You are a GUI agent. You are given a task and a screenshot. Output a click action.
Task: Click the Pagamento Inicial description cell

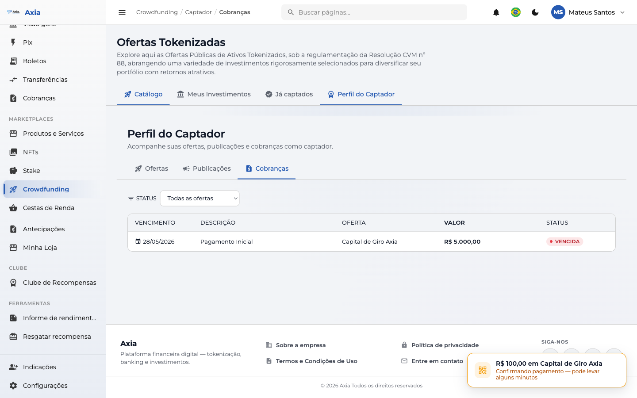[226, 241]
